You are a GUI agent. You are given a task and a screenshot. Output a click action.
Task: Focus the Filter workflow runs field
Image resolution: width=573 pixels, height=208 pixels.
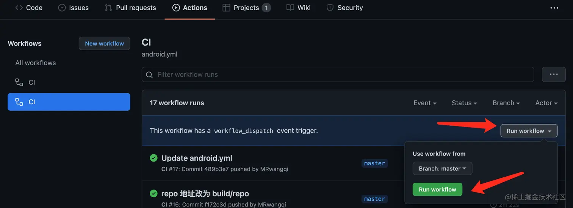click(338, 74)
